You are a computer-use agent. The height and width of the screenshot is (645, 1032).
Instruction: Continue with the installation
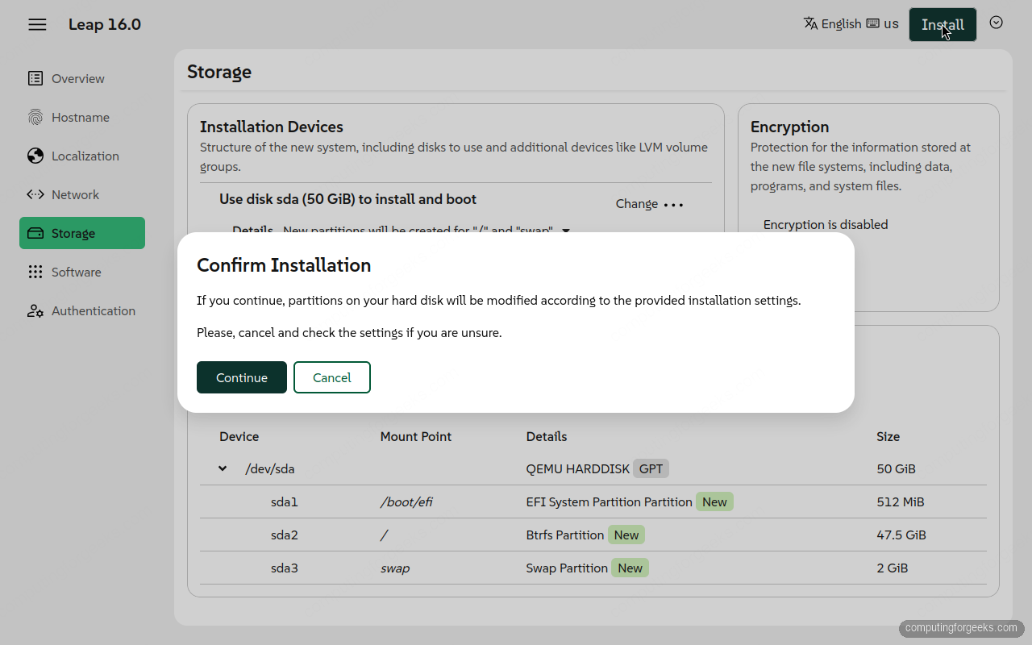tap(242, 377)
